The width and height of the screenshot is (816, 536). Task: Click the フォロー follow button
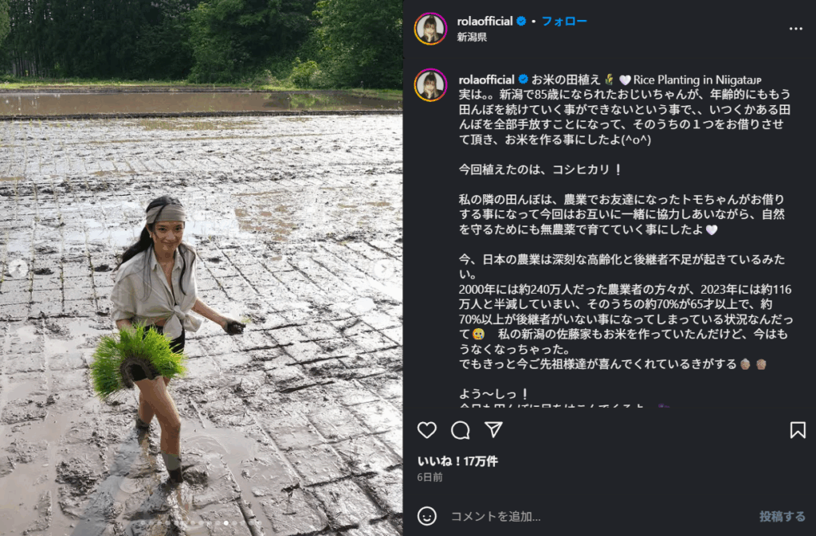point(564,22)
